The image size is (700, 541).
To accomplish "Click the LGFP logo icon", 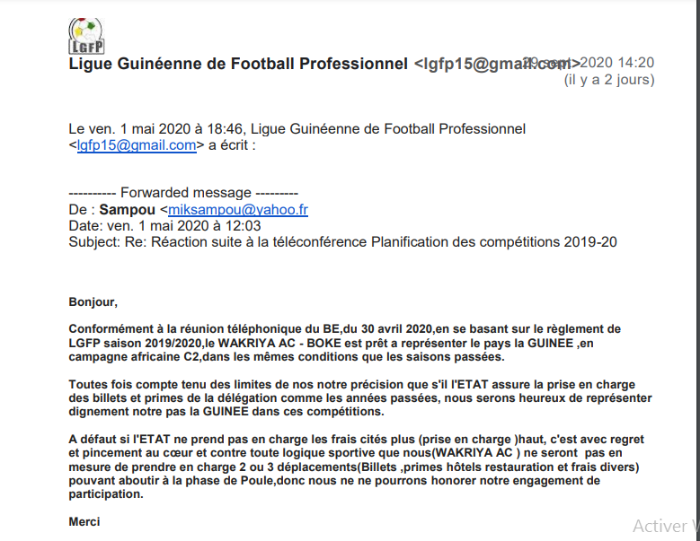I will (x=86, y=37).
